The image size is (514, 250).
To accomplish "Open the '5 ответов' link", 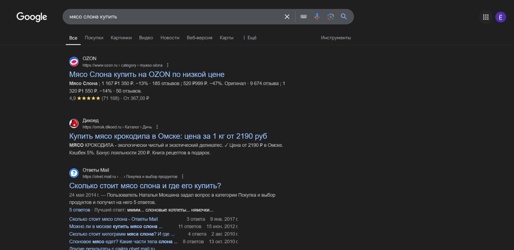I will tap(80, 210).
